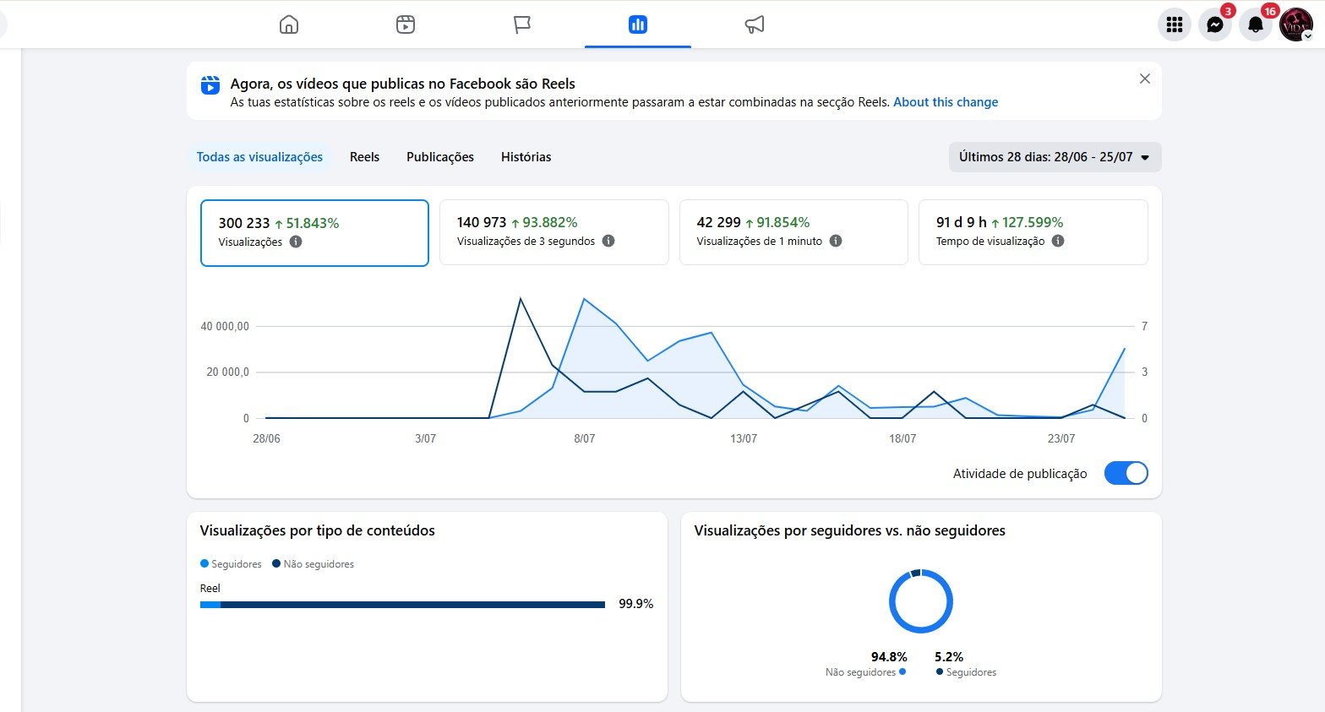Screen dimensions: 1325x712
Task: Click info icon next to Visualizações
Action: pyautogui.click(x=296, y=242)
